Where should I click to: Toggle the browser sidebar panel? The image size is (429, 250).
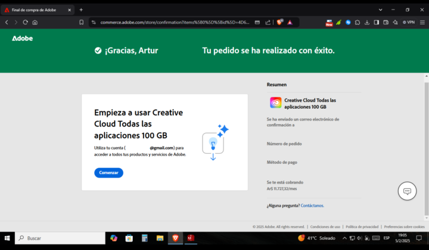tap(377, 23)
